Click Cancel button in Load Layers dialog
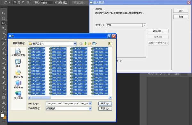Screen dimensions: 192x125 (x=181, y=17)
